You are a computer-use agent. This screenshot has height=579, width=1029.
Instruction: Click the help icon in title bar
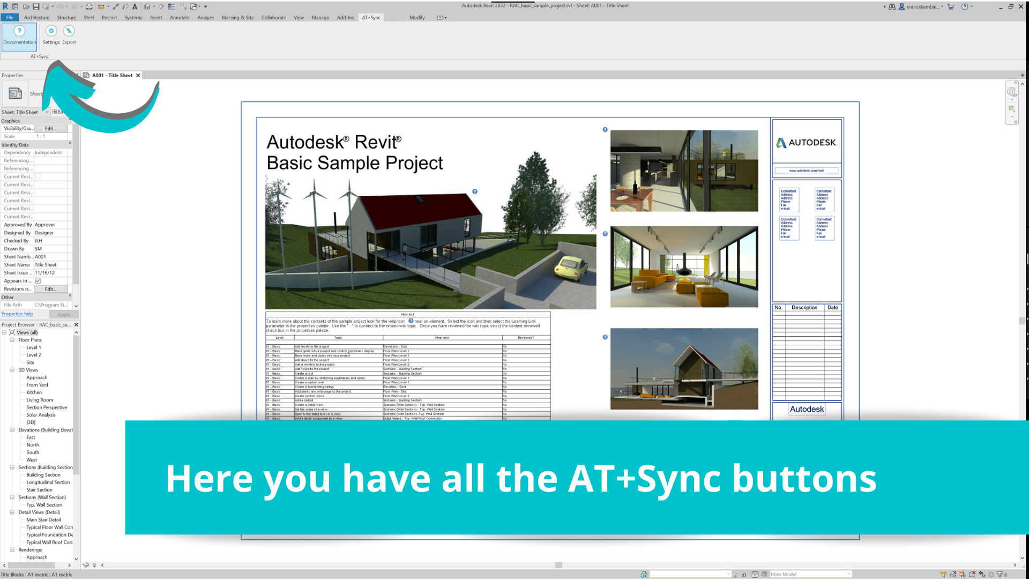point(964,6)
